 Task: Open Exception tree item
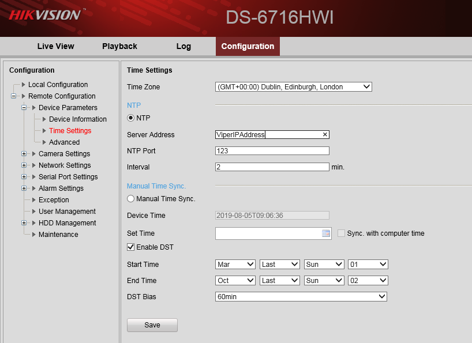click(x=54, y=199)
